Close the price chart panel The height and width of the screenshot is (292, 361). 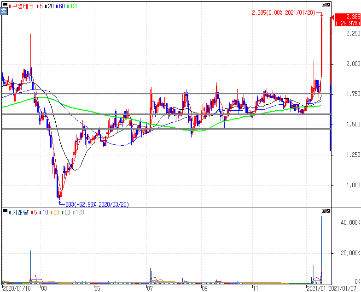click(328, 5)
